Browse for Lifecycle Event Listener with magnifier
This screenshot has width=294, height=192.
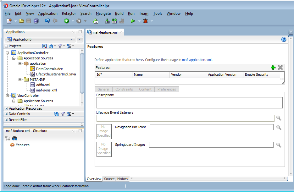[x=279, y=118]
